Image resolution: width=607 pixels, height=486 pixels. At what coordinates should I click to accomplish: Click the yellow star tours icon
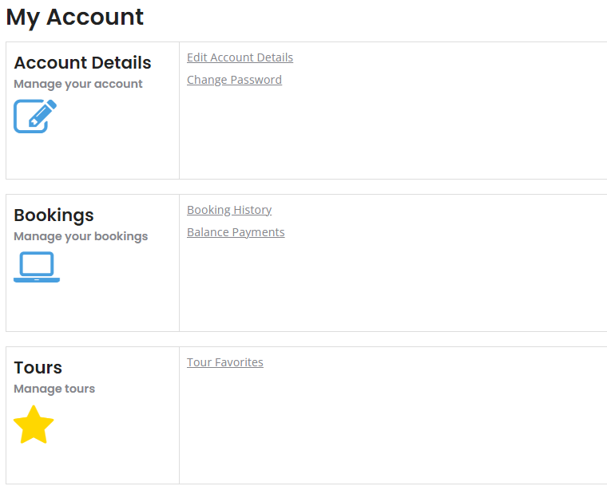(34, 425)
